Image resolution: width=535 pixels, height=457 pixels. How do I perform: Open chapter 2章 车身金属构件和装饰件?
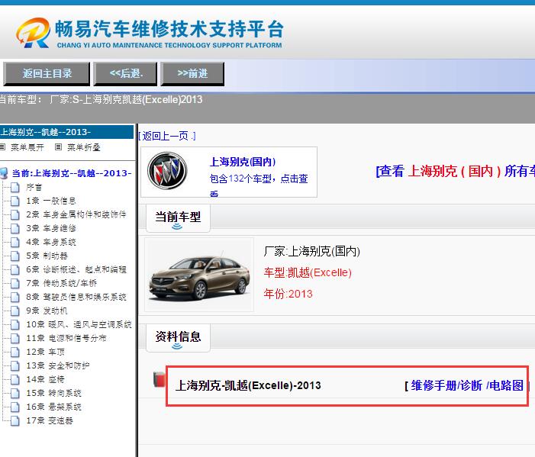76,214
